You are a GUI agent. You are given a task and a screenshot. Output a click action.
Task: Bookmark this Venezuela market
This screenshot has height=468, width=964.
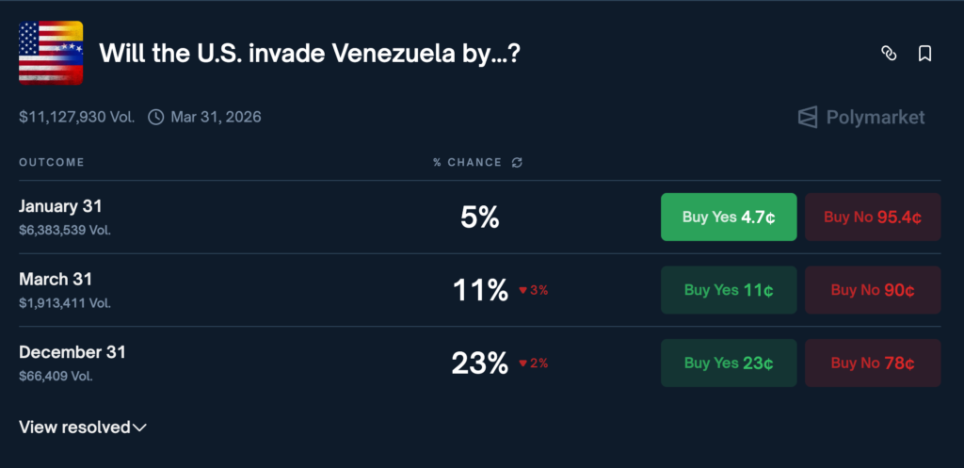tap(924, 54)
